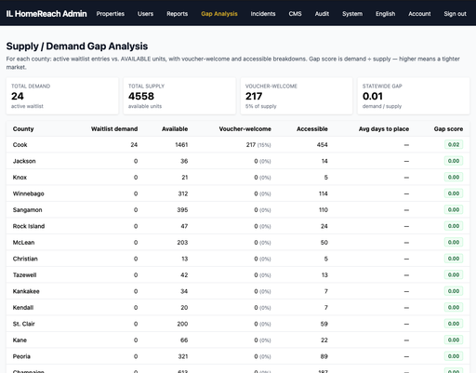Click Jackson's 0.00 gap score badge
The width and height of the screenshot is (476, 373).
tap(454, 161)
